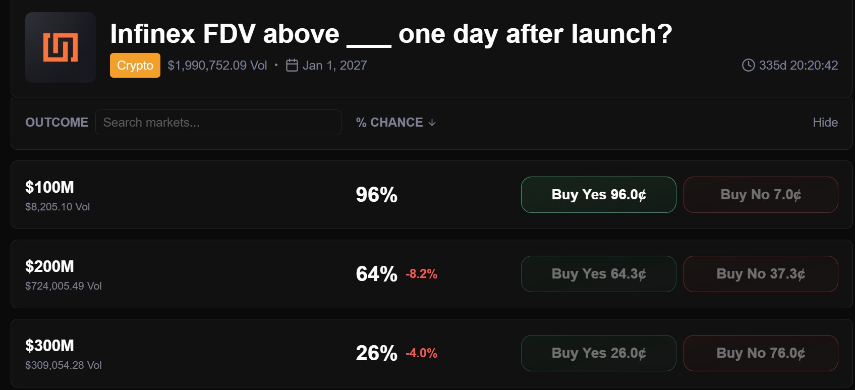Focus the Search markets input field
855x390 pixels.
click(218, 123)
